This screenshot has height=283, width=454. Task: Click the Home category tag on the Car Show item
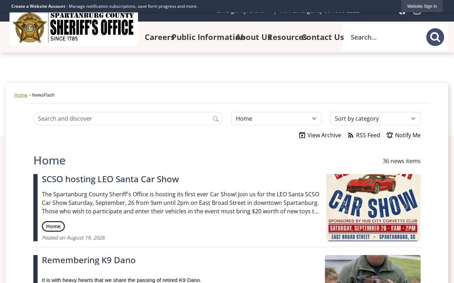click(x=53, y=226)
